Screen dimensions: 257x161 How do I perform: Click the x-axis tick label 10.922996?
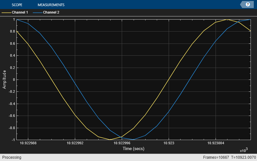(x=122, y=143)
